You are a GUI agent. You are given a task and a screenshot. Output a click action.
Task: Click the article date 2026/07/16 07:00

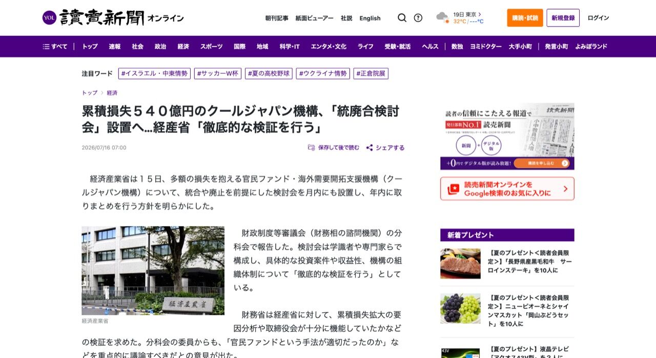coord(104,148)
